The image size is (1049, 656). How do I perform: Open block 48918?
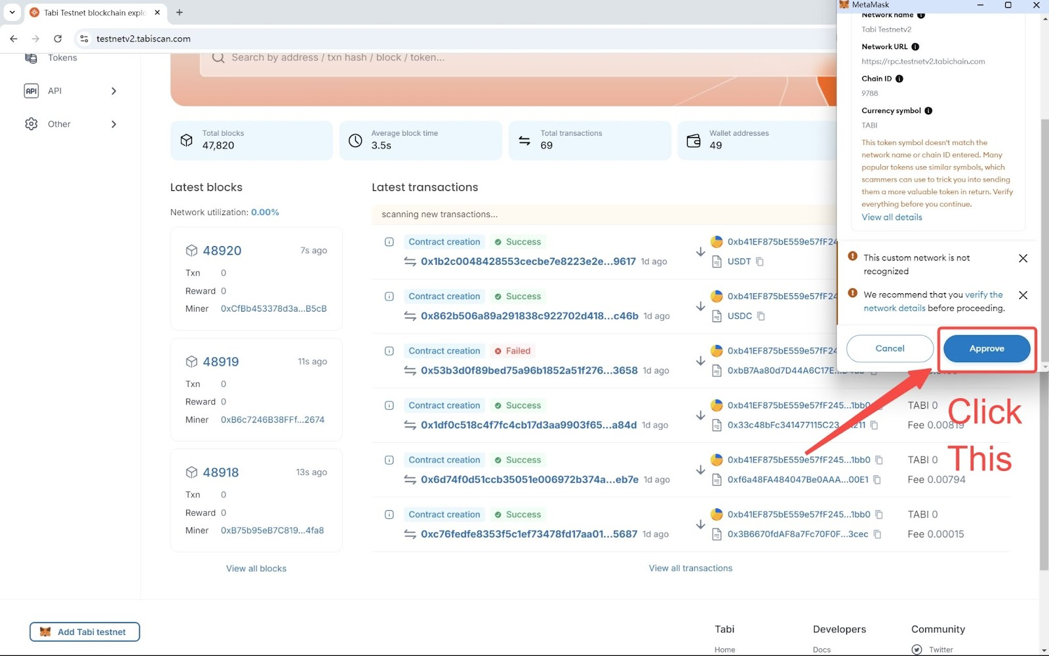pos(221,472)
